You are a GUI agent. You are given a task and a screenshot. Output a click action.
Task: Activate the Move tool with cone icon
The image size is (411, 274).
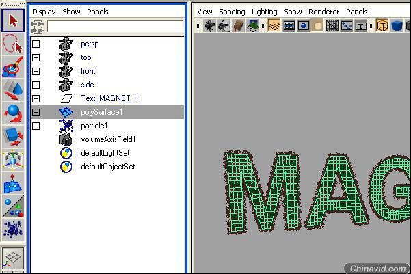(x=13, y=90)
